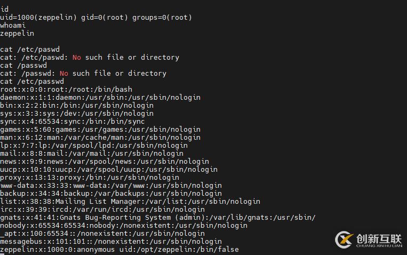
Task: Click the 'whoami' command text
Action: (x=13, y=26)
